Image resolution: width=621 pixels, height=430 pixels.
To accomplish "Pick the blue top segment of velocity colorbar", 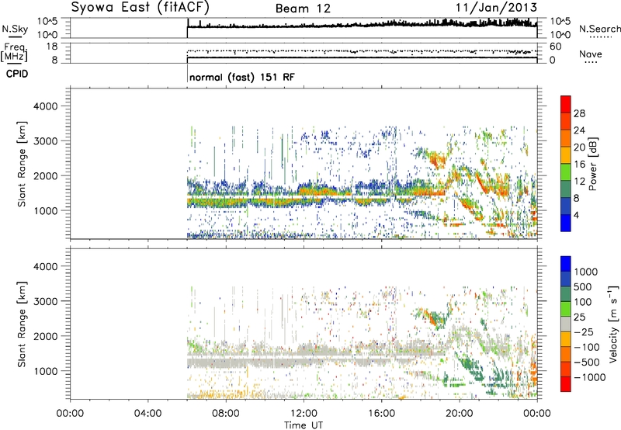I will [x=565, y=263].
